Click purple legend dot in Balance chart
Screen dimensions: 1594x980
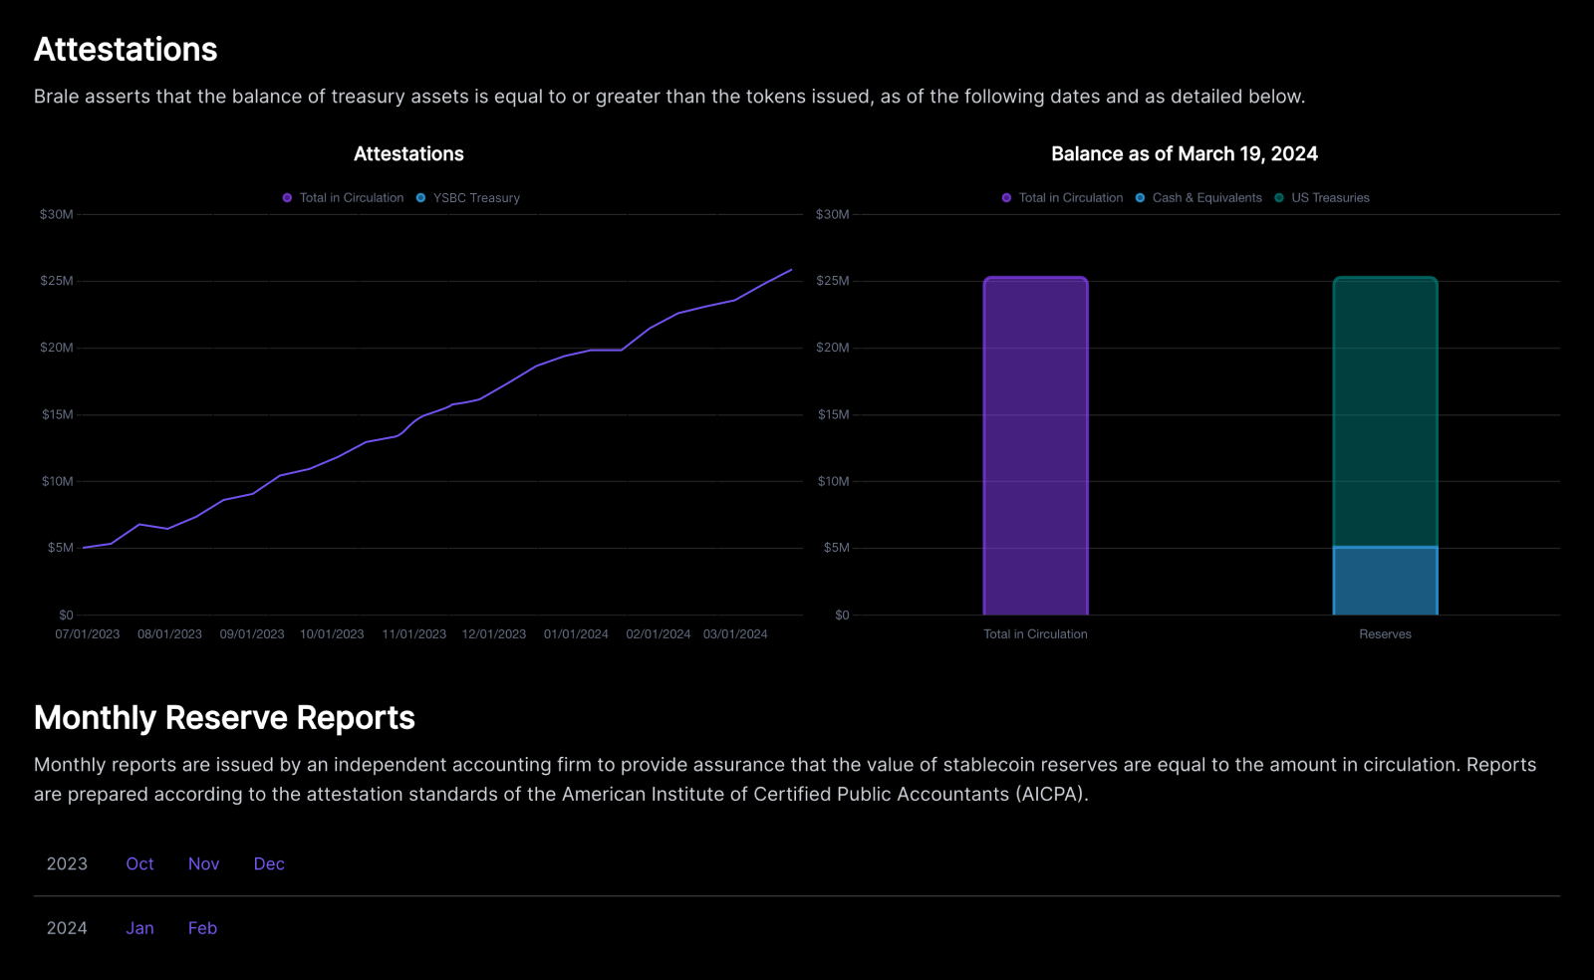(x=1006, y=198)
